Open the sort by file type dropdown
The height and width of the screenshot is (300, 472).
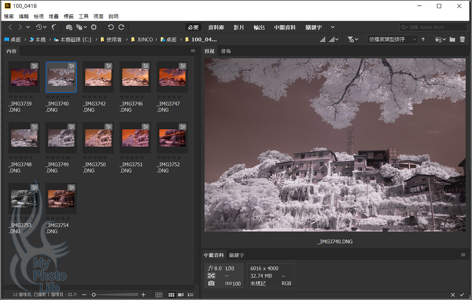pos(392,40)
